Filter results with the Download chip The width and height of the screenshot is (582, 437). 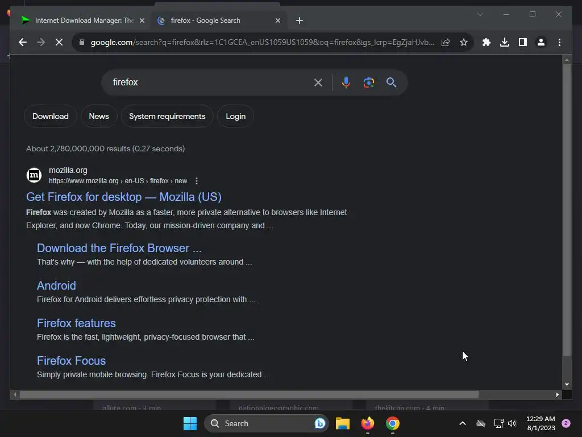(51, 116)
